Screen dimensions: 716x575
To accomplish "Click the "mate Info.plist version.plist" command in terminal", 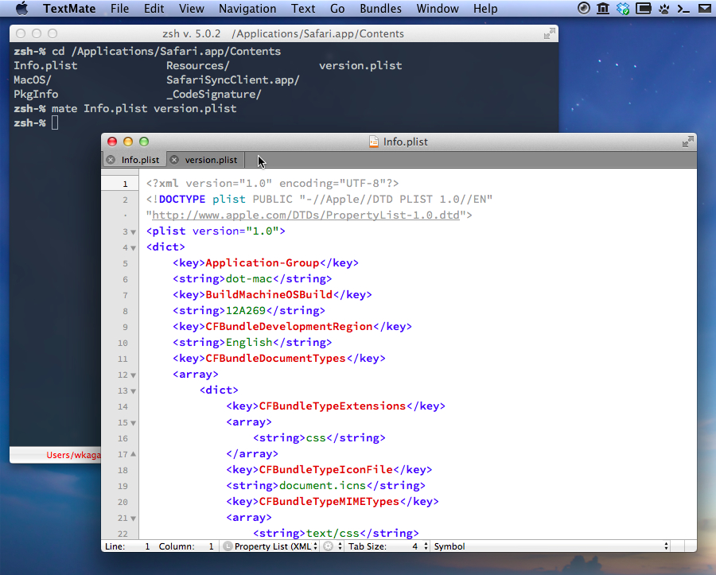I will point(144,109).
